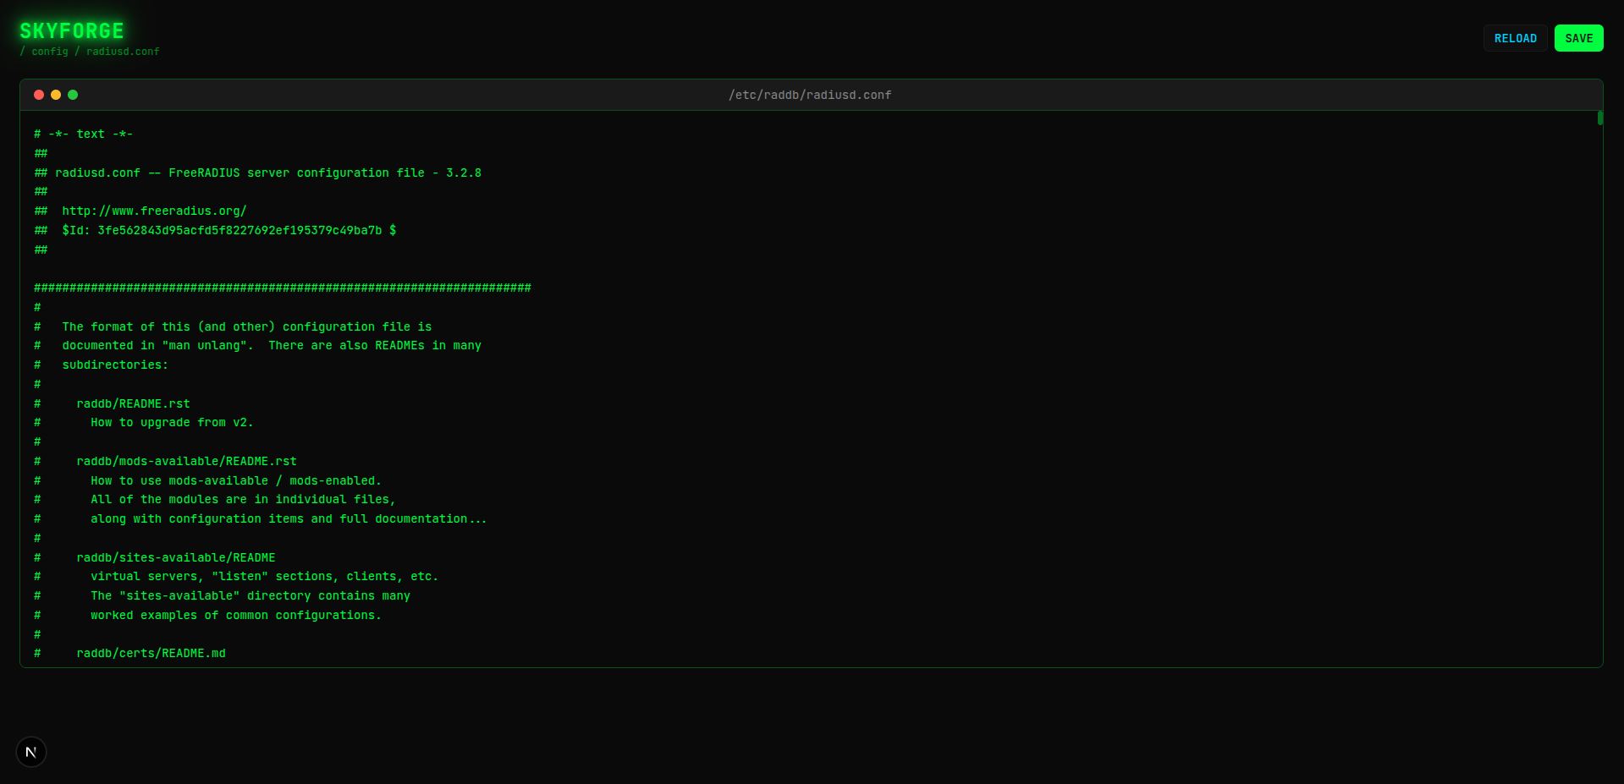Click the green traffic-light dot on the terminal
Screen dimensions: 1624x784
[x=73, y=95]
